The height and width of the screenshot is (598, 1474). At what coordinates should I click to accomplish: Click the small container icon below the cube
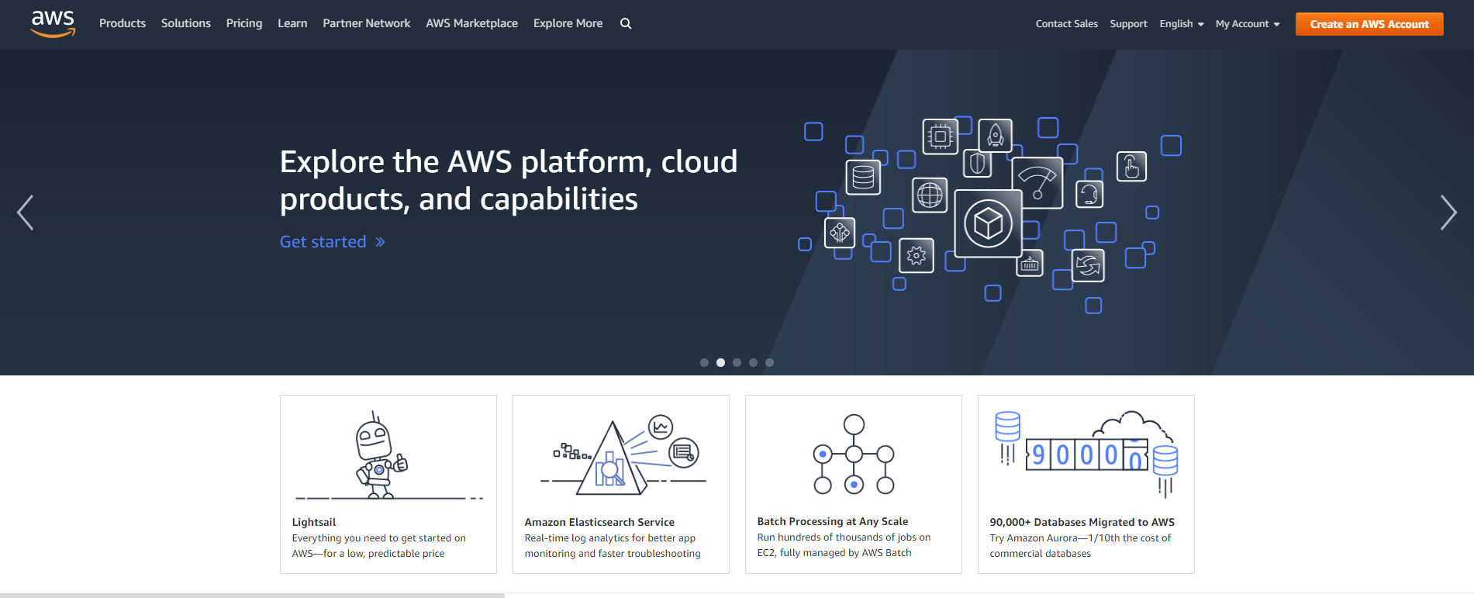(x=1030, y=264)
